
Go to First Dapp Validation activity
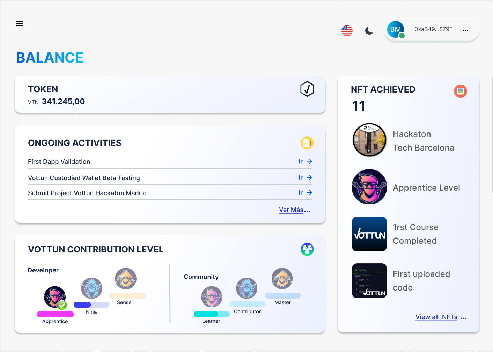click(x=305, y=161)
